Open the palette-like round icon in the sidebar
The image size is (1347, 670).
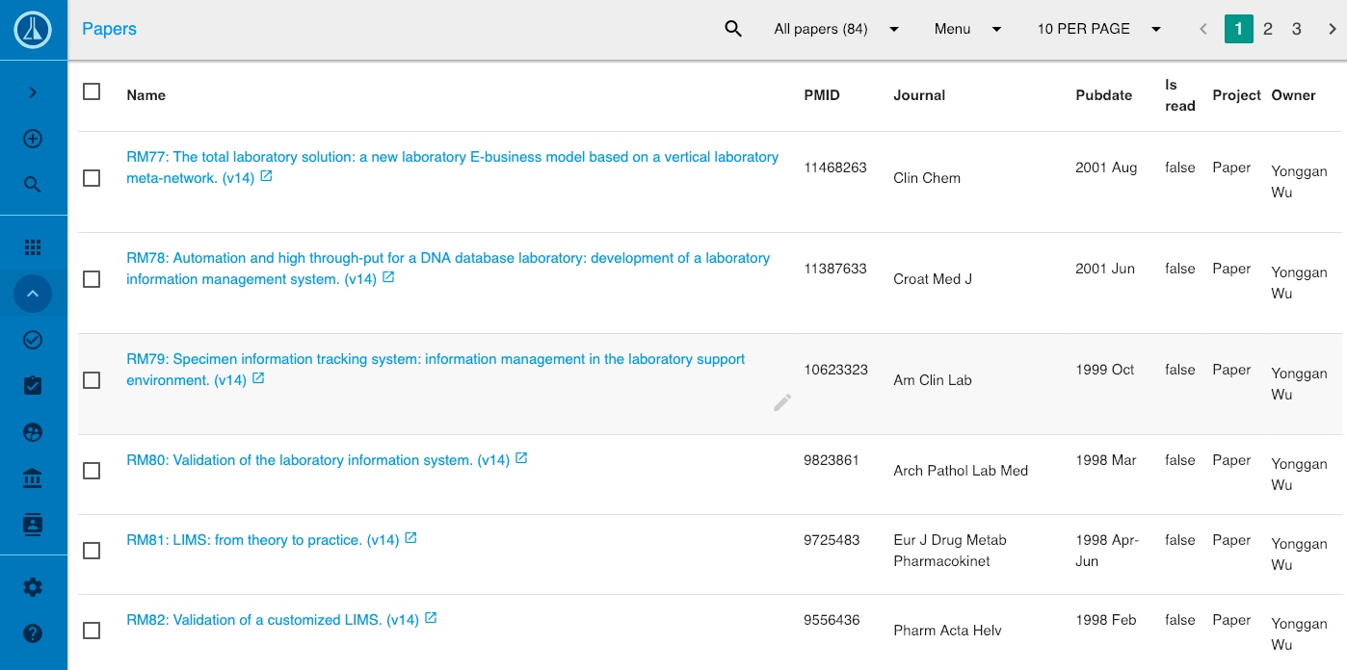click(33, 432)
